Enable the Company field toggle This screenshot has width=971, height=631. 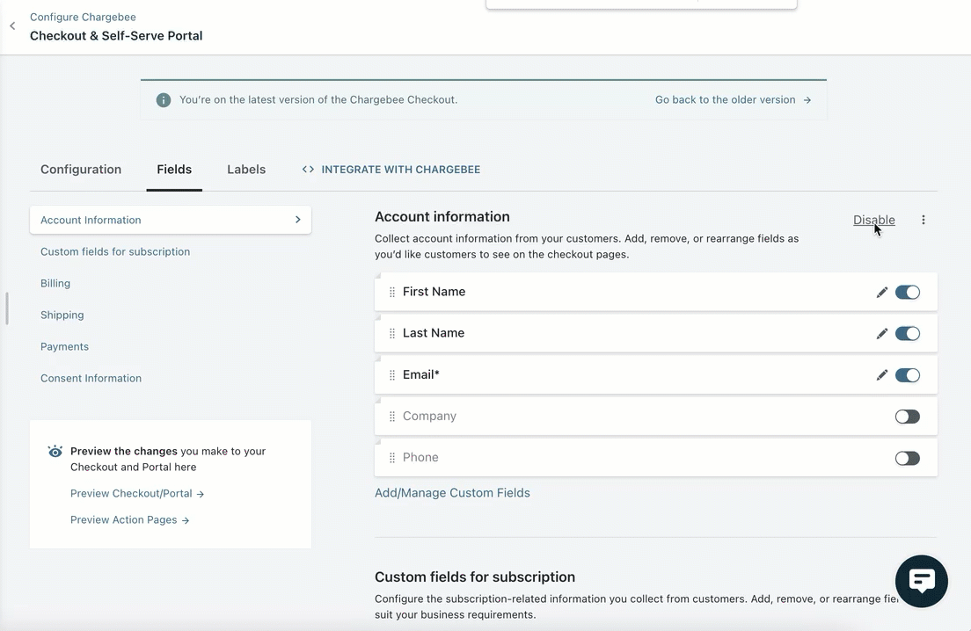pos(907,417)
